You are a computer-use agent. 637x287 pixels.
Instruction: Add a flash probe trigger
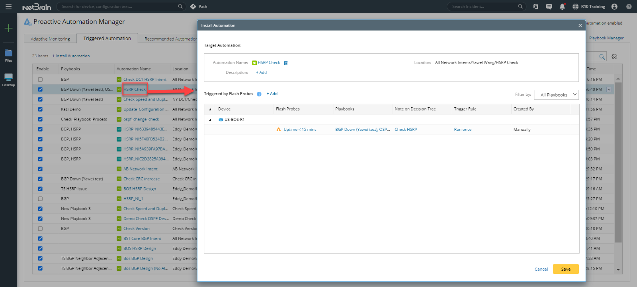(x=272, y=94)
